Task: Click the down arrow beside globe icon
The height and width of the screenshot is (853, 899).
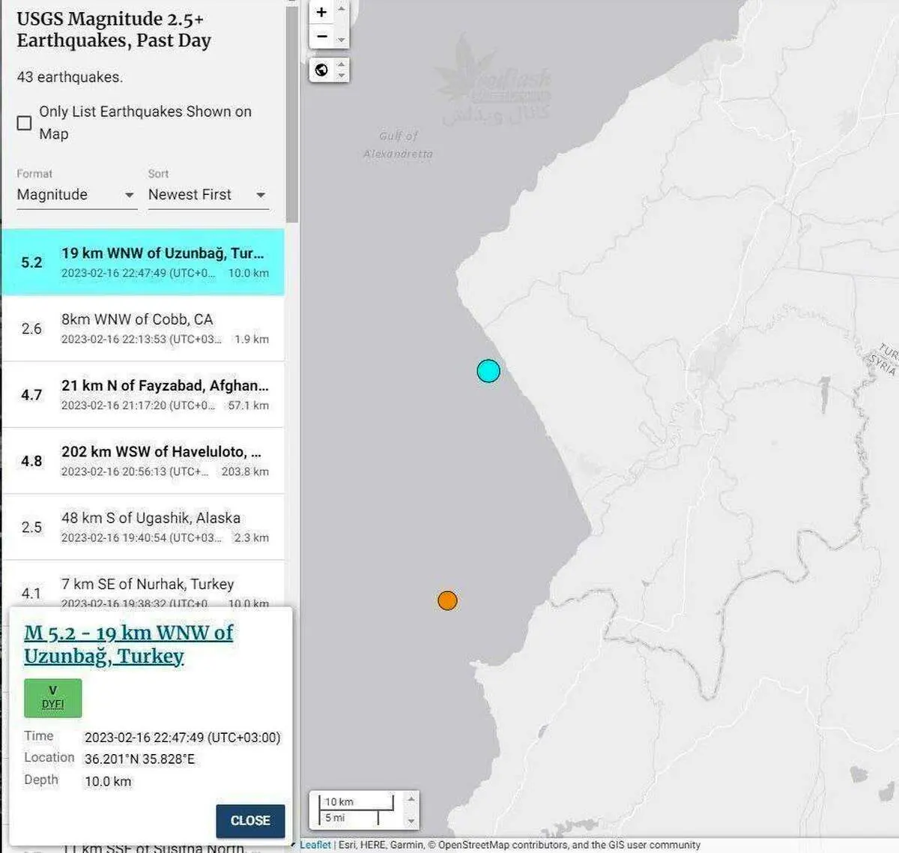Action: (x=342, y=76)
